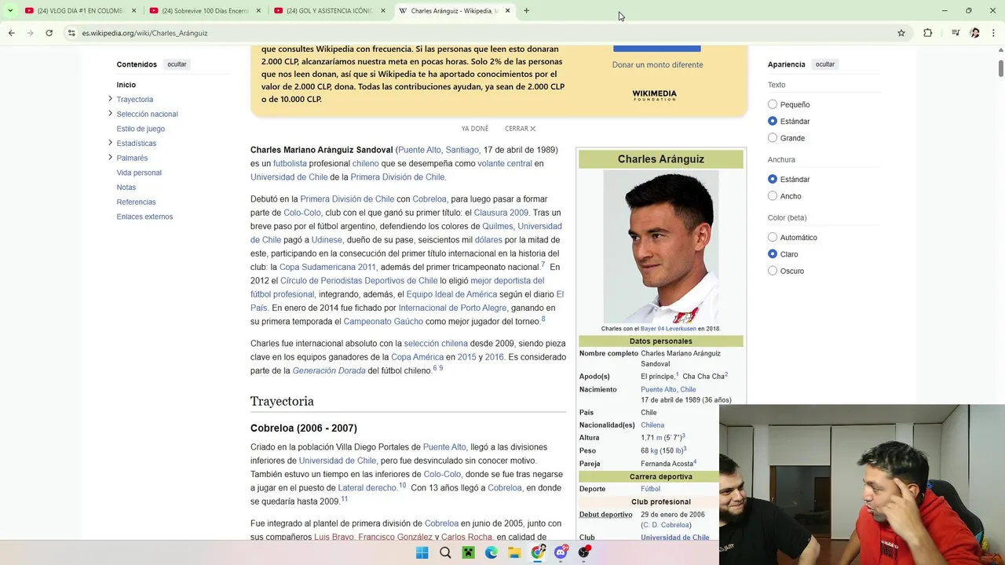Viewport: 1005px width, 565px height.
Task: Select Oscuro color mode
Action: [x=773, y=271]
